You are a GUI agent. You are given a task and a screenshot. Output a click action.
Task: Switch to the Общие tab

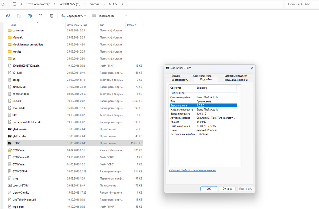176,76
